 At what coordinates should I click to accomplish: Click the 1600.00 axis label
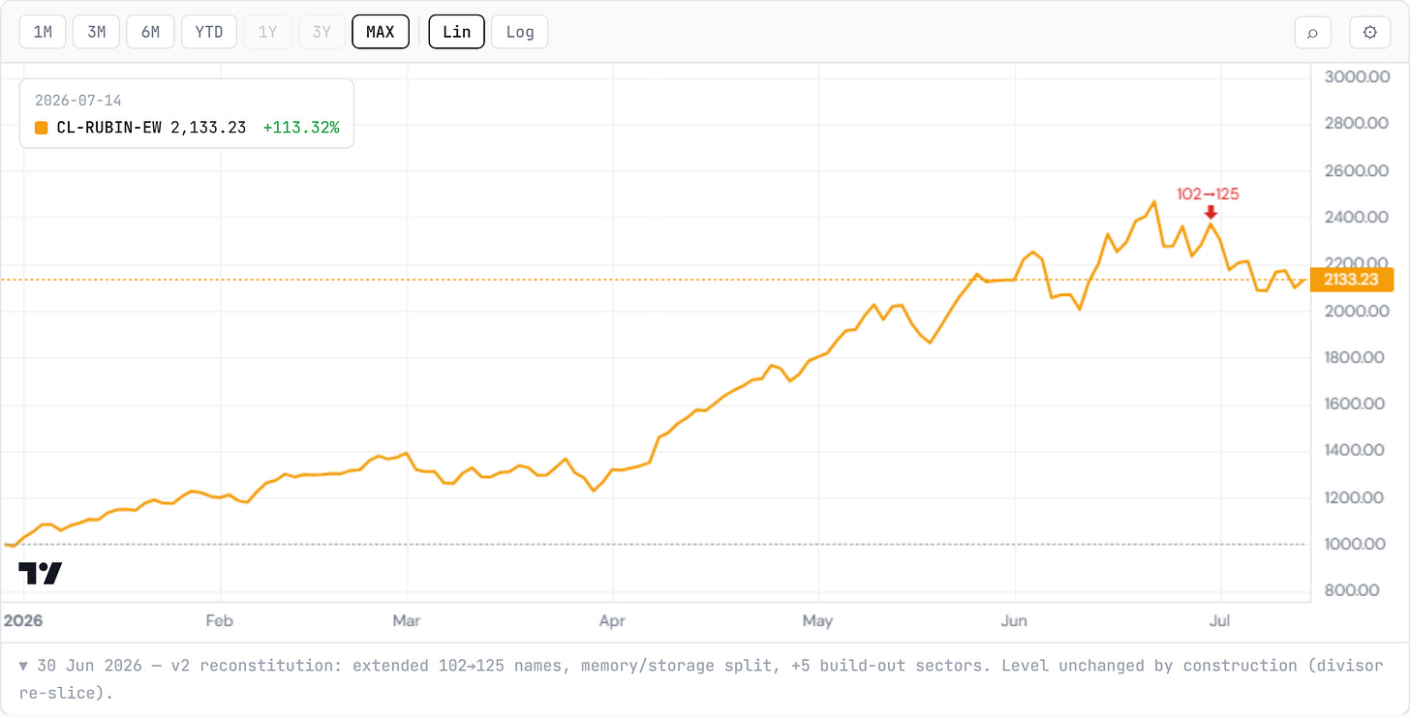coord(1353,403)
